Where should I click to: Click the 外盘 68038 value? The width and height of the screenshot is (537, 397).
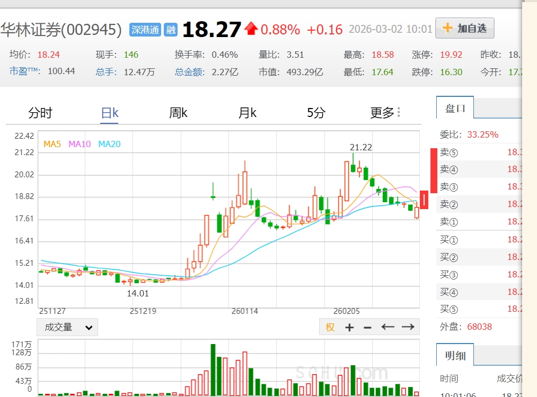coord(479,327)
